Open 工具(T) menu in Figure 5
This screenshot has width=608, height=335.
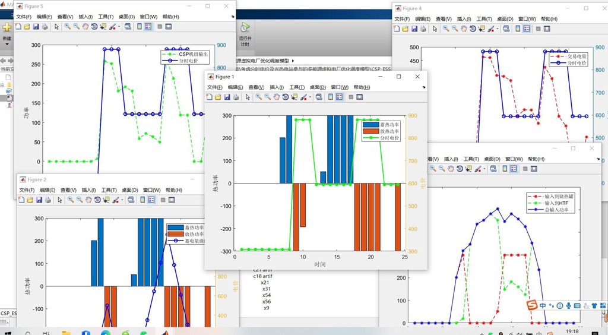(x=106, y=17)
